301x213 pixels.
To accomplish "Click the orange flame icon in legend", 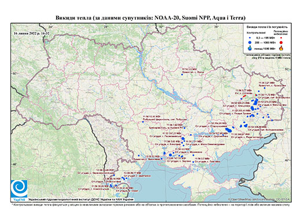I will coord(281,48).
